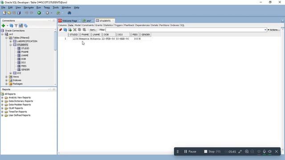Open the SQL Worksheet icon in toolbar
This screenshot has height=160, width=285.
[x=58, y=13]
